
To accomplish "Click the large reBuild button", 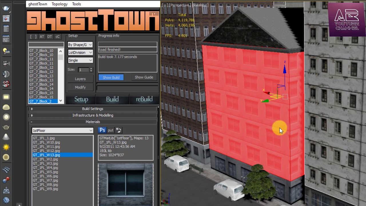I will coord(144,99).
